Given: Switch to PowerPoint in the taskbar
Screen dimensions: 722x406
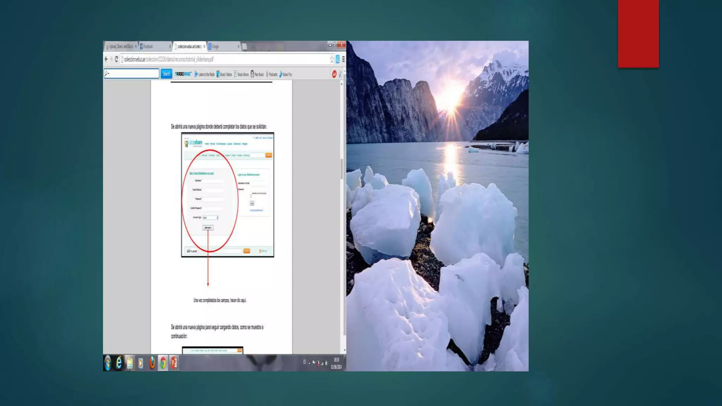Looking at the screenshot, I should pos(174,363).
